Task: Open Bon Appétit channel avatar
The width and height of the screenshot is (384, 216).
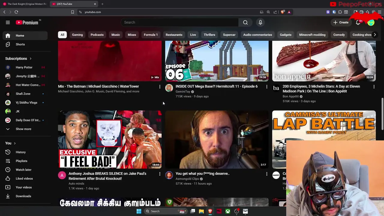Action: point(276,88)
